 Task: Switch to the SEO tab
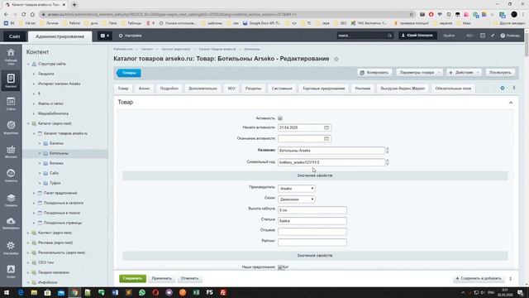231,89
